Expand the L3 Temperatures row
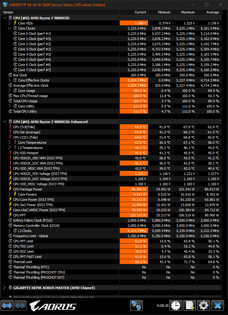This screenshot has width=228, height=315. coord(9,148)
